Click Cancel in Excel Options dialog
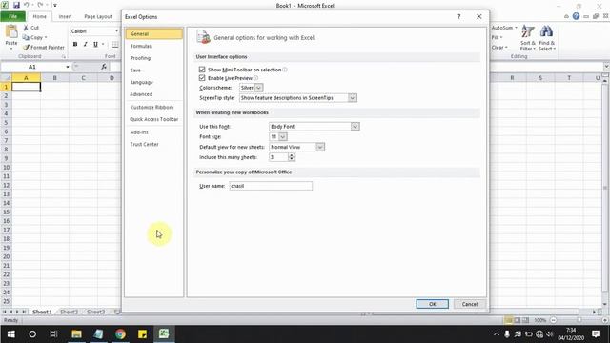 coord(470,304)
